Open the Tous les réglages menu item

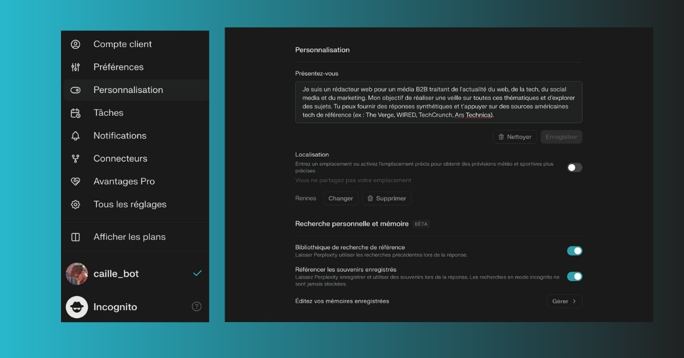point(135,204)
